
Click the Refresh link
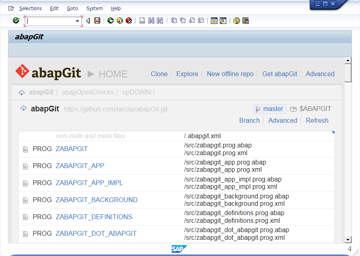click(x=317, y=120)
